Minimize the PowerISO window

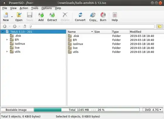click(x=152, y=3)
